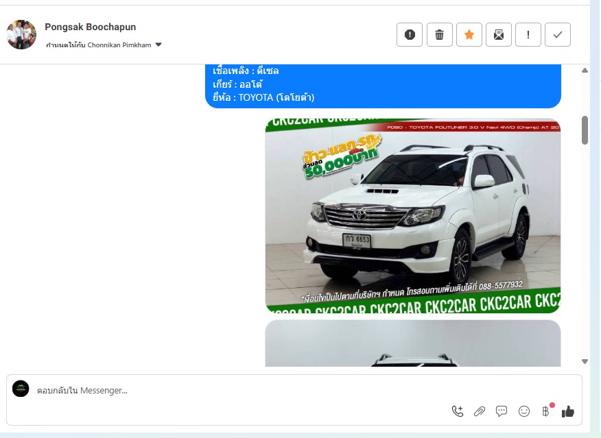Delete conversation using the trash can icon
601x438 pixels.
tap(439, 34)
